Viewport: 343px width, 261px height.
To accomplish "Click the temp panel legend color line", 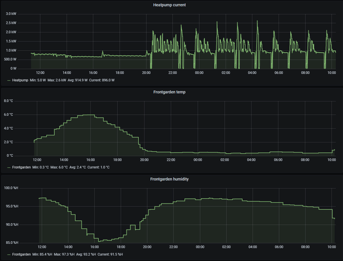I will [9, 167].
